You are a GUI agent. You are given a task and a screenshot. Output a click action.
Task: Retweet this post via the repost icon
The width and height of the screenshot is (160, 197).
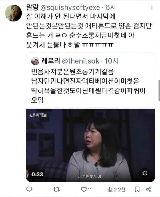coord(57,189)
